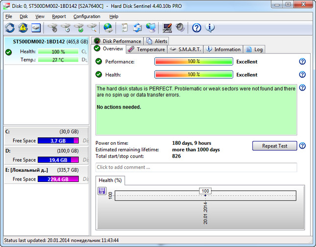Click the globe with disk icon
316x247 pixels.
point(108,27)
